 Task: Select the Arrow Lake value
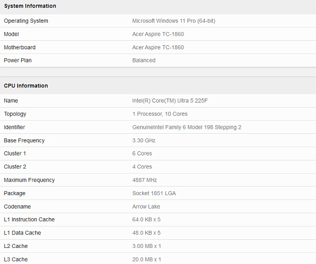tap(146, 207)
